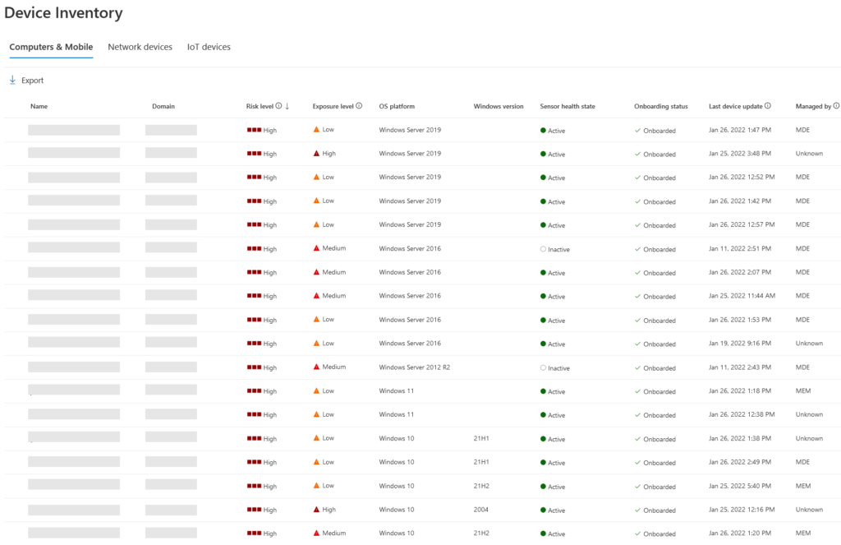Click the Onboarded checkmark on the first row

coord(636,130)
